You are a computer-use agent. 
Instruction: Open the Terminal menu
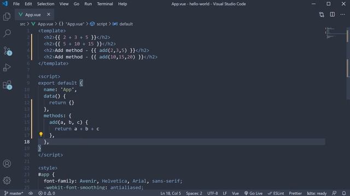click(x=104, y=4)
